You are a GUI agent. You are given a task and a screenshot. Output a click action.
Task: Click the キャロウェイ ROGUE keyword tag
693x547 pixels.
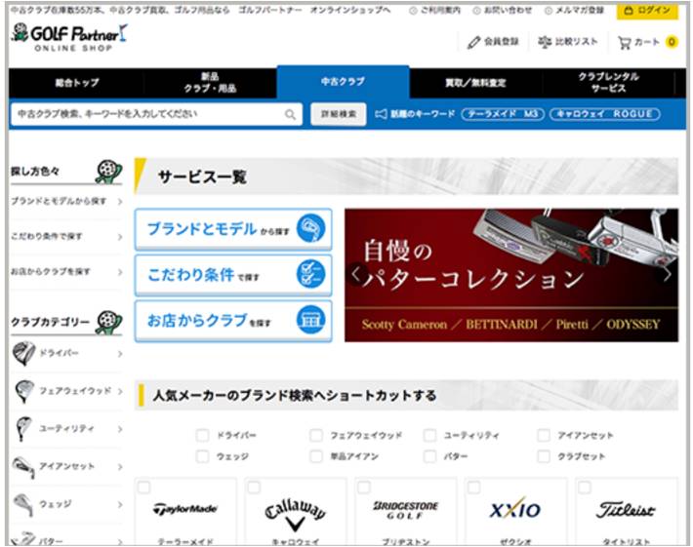604,114
